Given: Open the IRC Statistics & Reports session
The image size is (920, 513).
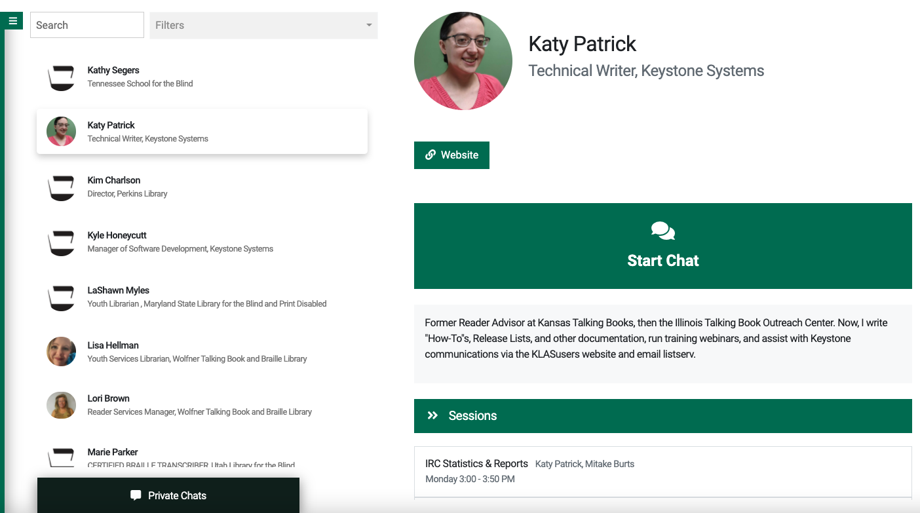Looking at the screenshot, I should pyautogui.click(x=662, y=470).
